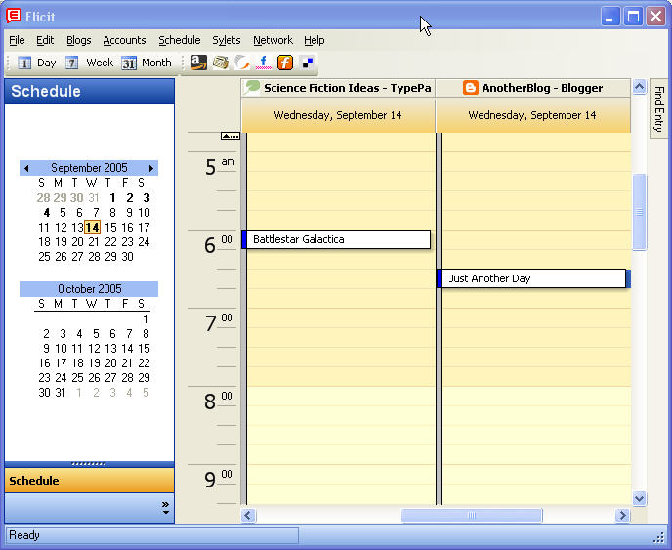This screenshot has width=672, height=550.
Task: Switch to Month view
Action: click(147, 63)
